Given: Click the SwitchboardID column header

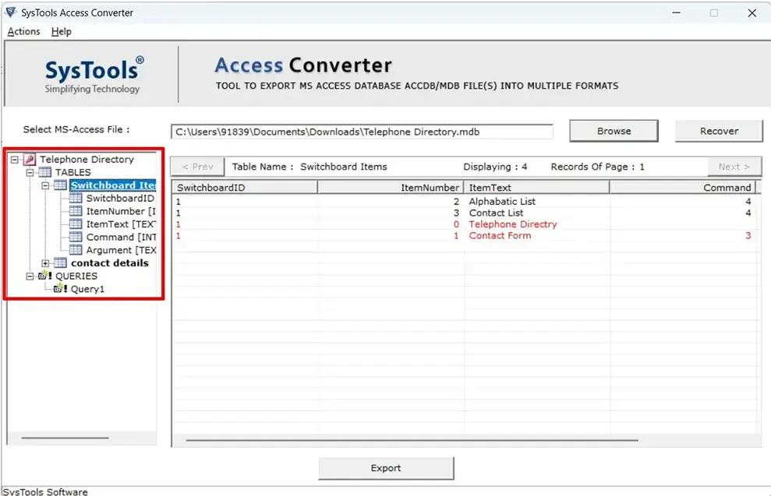Looking at the screenshot, I should (244, 188).
